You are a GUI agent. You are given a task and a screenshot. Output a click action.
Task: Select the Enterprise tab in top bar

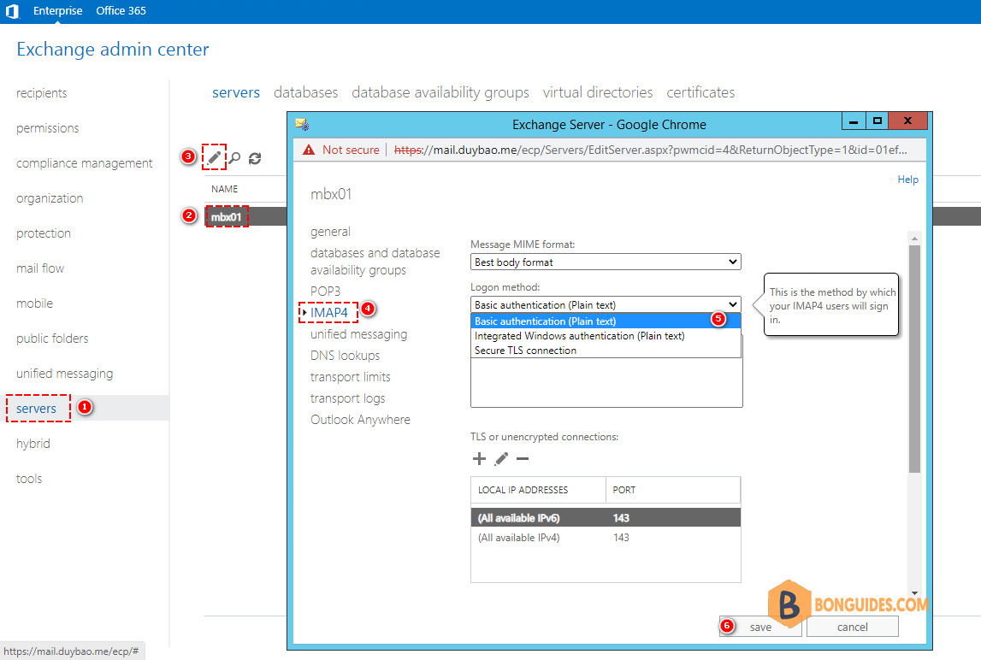coord(57,10)
